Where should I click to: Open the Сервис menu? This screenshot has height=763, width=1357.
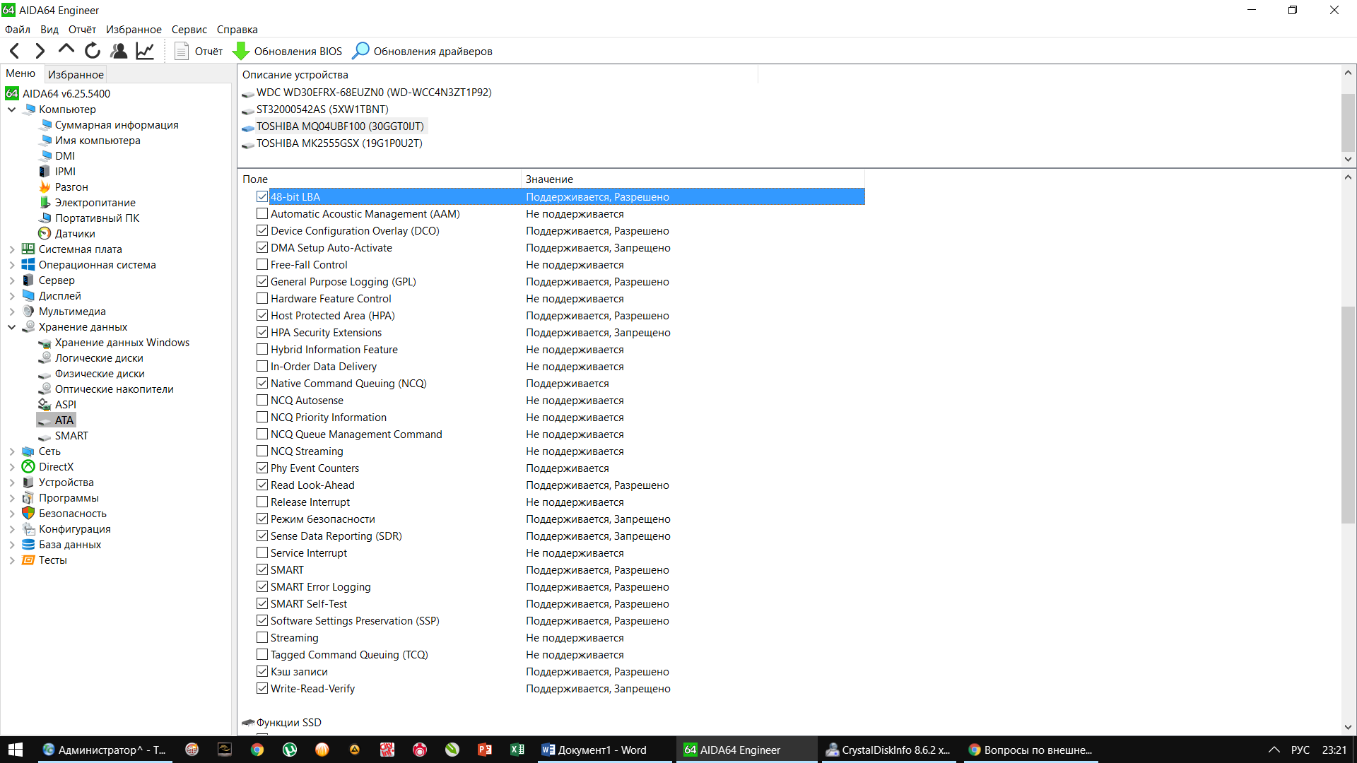pos(189,30)
